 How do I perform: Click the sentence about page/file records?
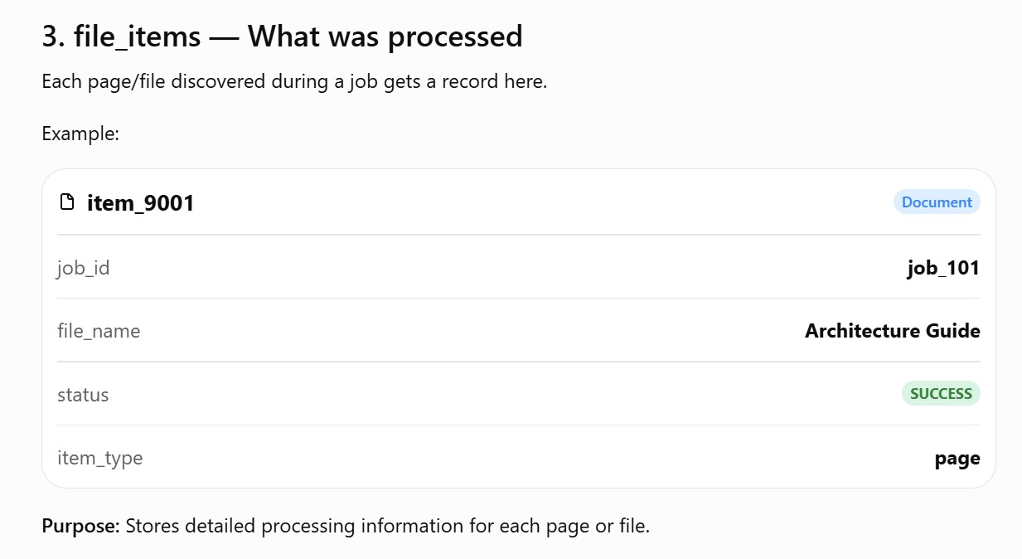(294, 82)
